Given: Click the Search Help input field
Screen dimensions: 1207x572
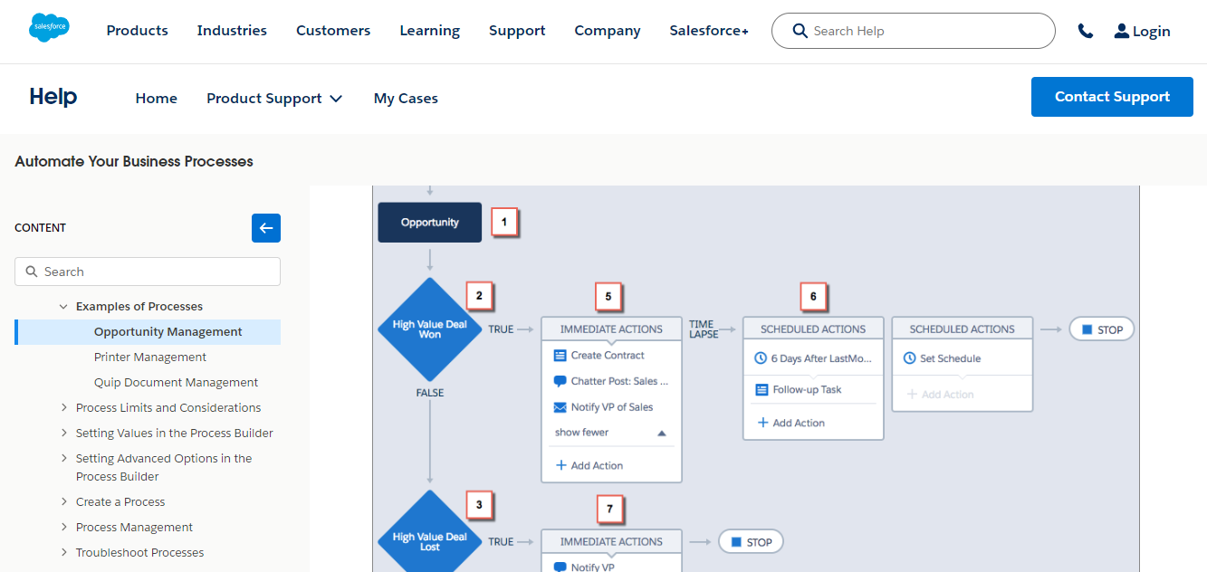Looking at the screenshot, I should 914,31.
